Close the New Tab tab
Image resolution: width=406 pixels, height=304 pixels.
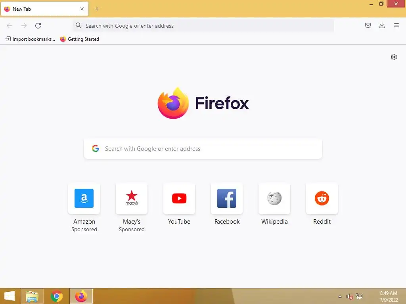coord(82,9)
